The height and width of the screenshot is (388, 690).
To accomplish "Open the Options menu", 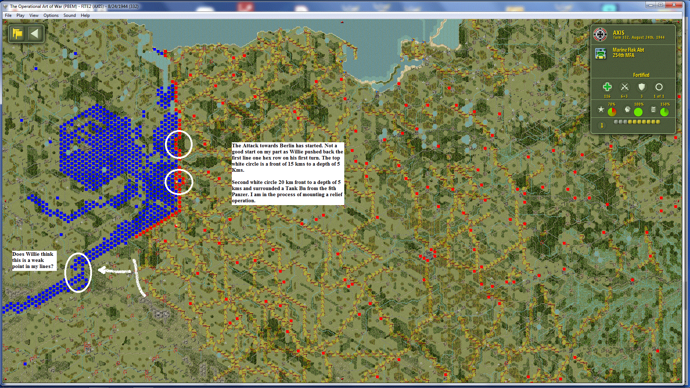I will point(51,15).
